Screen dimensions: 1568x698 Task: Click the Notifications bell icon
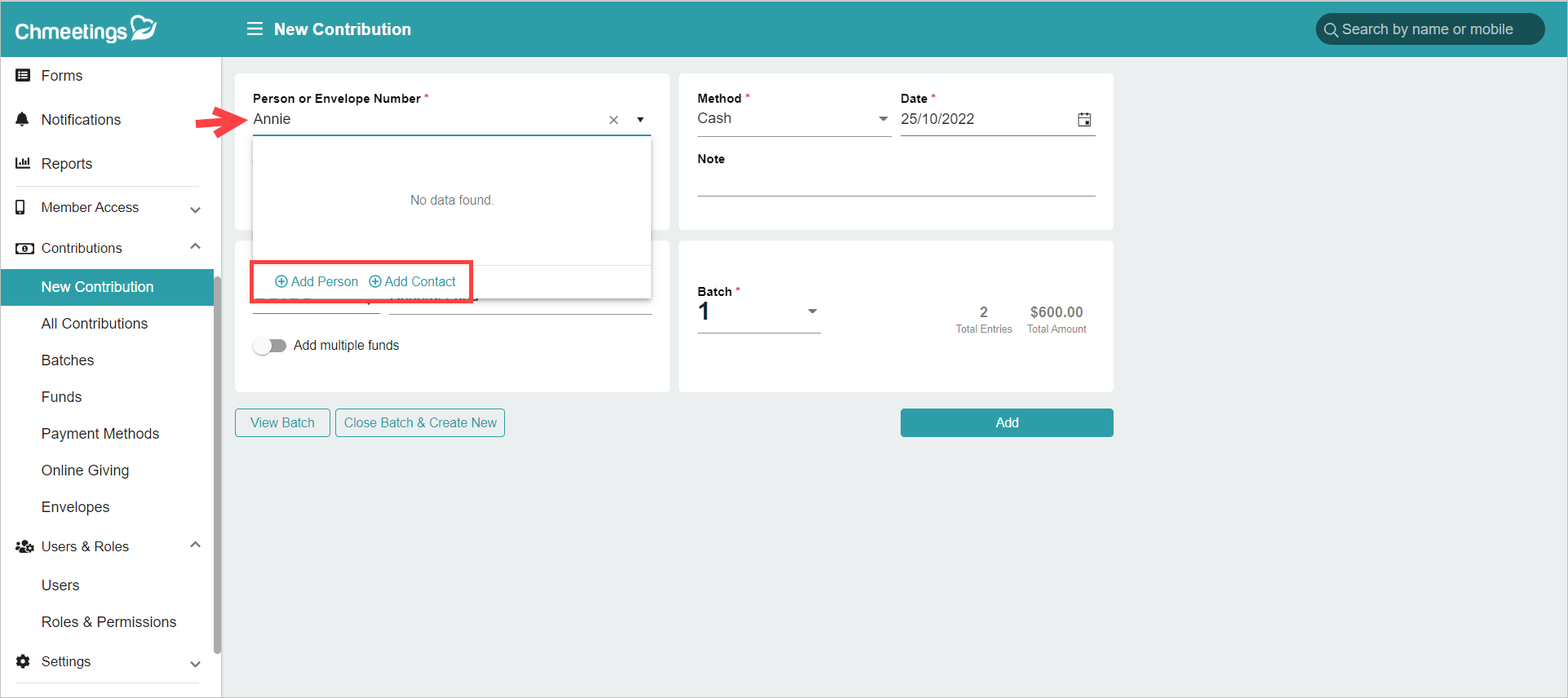23,119
